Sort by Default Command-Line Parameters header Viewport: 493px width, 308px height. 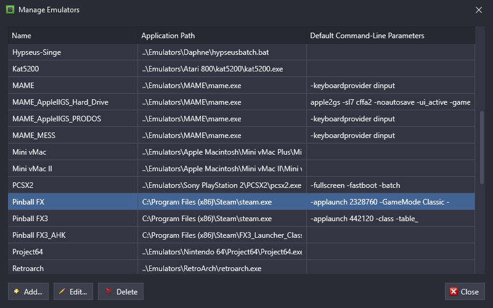coord(391,36)
